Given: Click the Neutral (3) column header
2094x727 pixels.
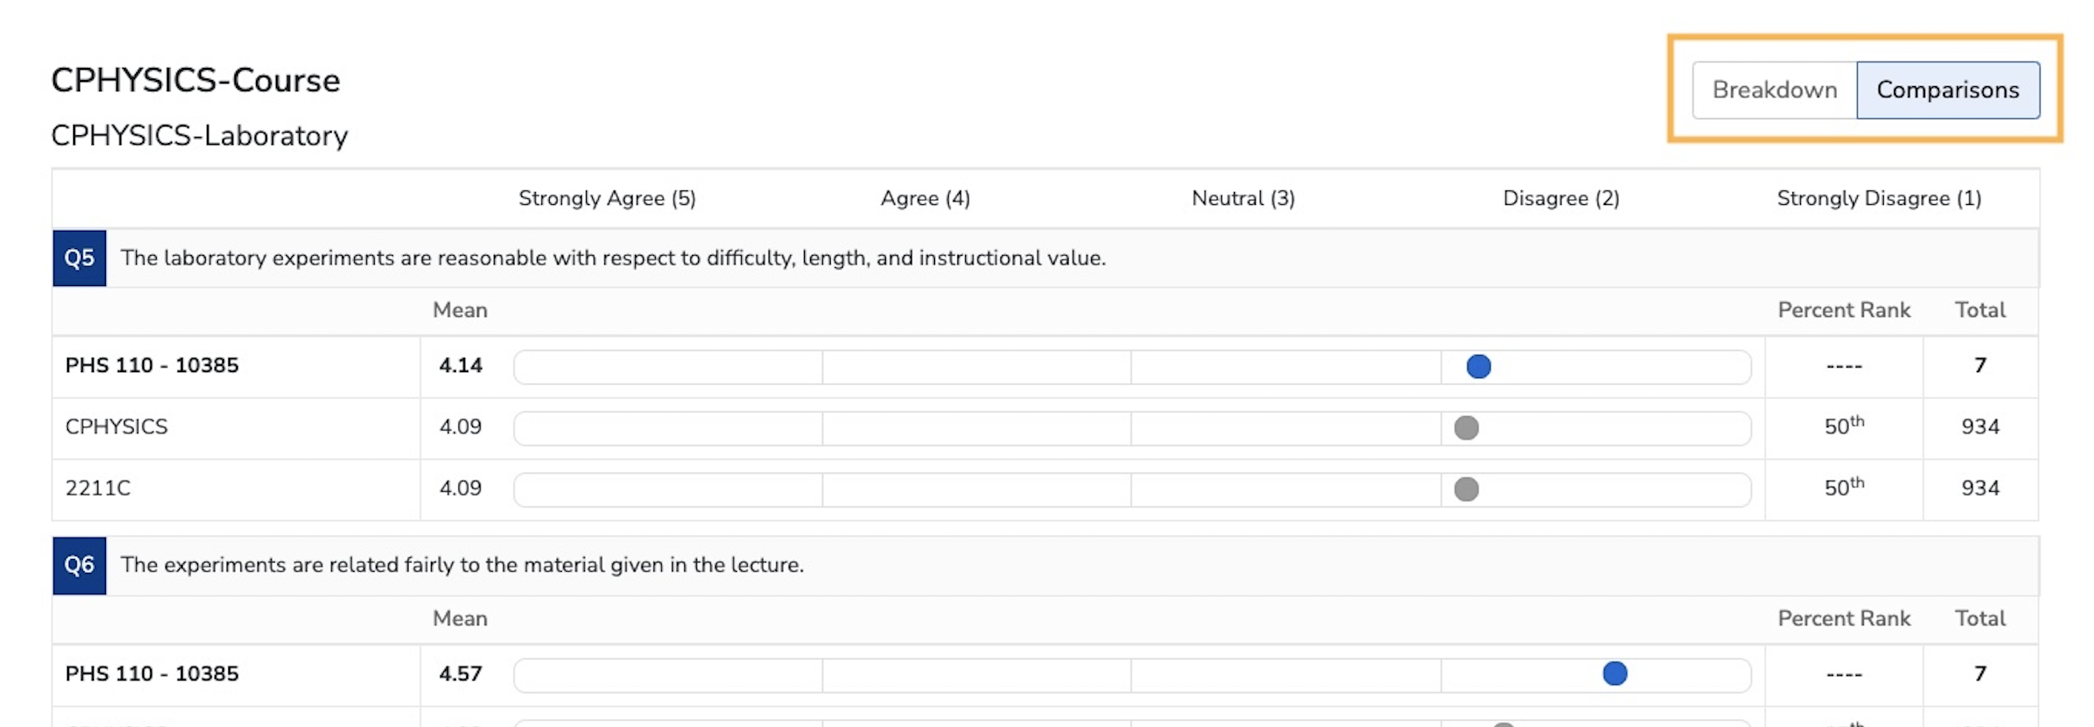Looking at the screenshot, I should (x=1243, y=198).
